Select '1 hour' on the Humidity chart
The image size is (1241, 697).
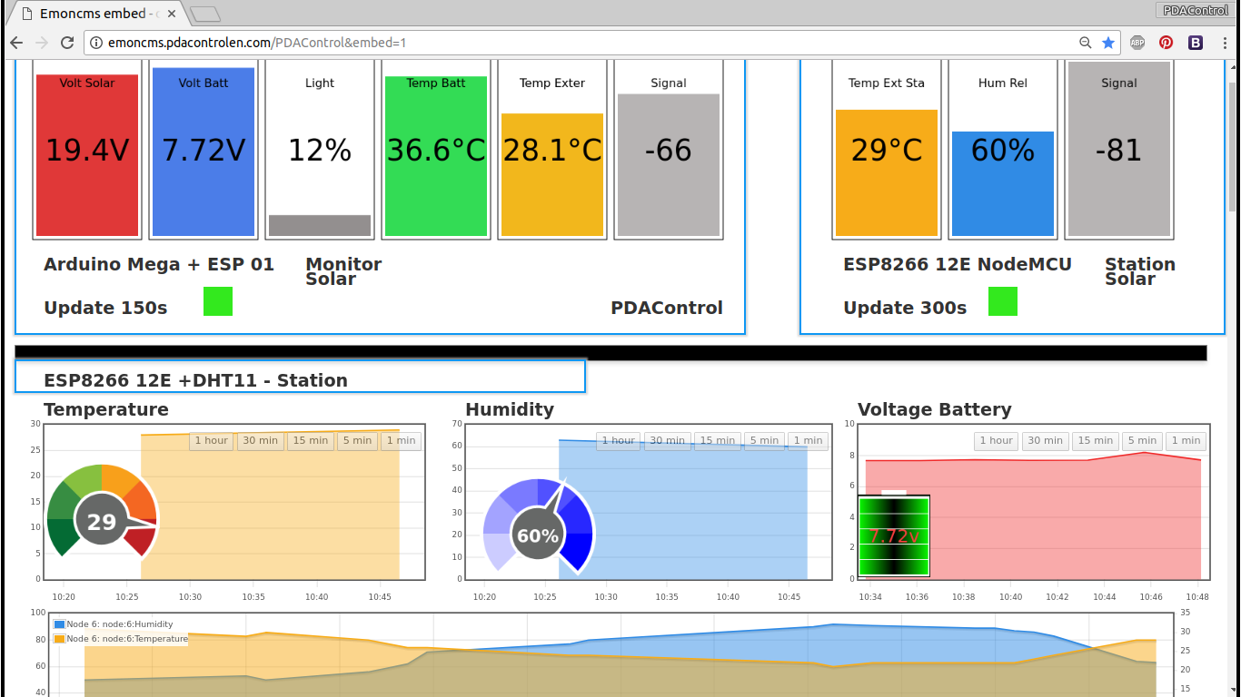619,441
